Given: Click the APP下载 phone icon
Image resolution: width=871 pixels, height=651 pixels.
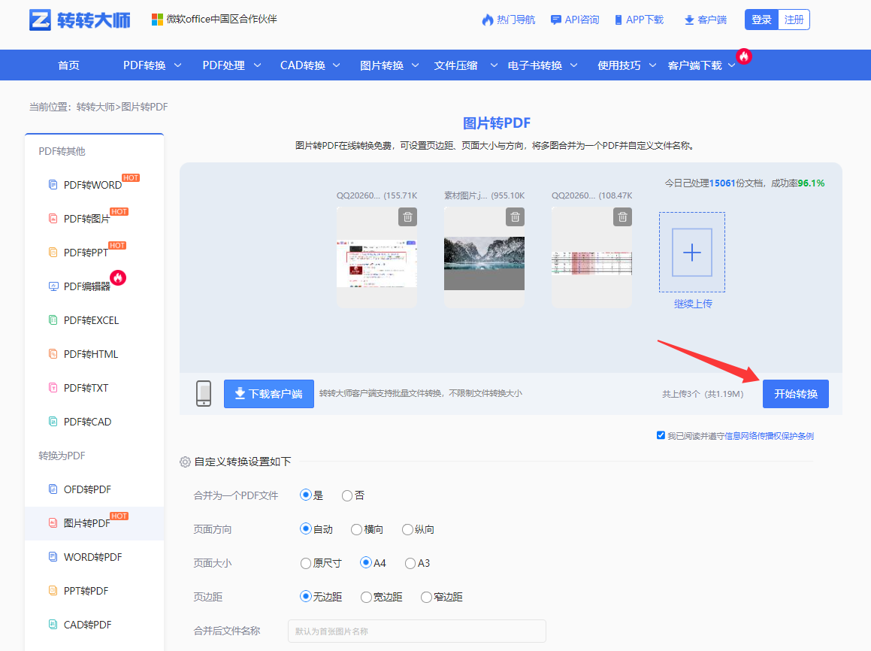Looking at the screenshot, I should 618,20.
